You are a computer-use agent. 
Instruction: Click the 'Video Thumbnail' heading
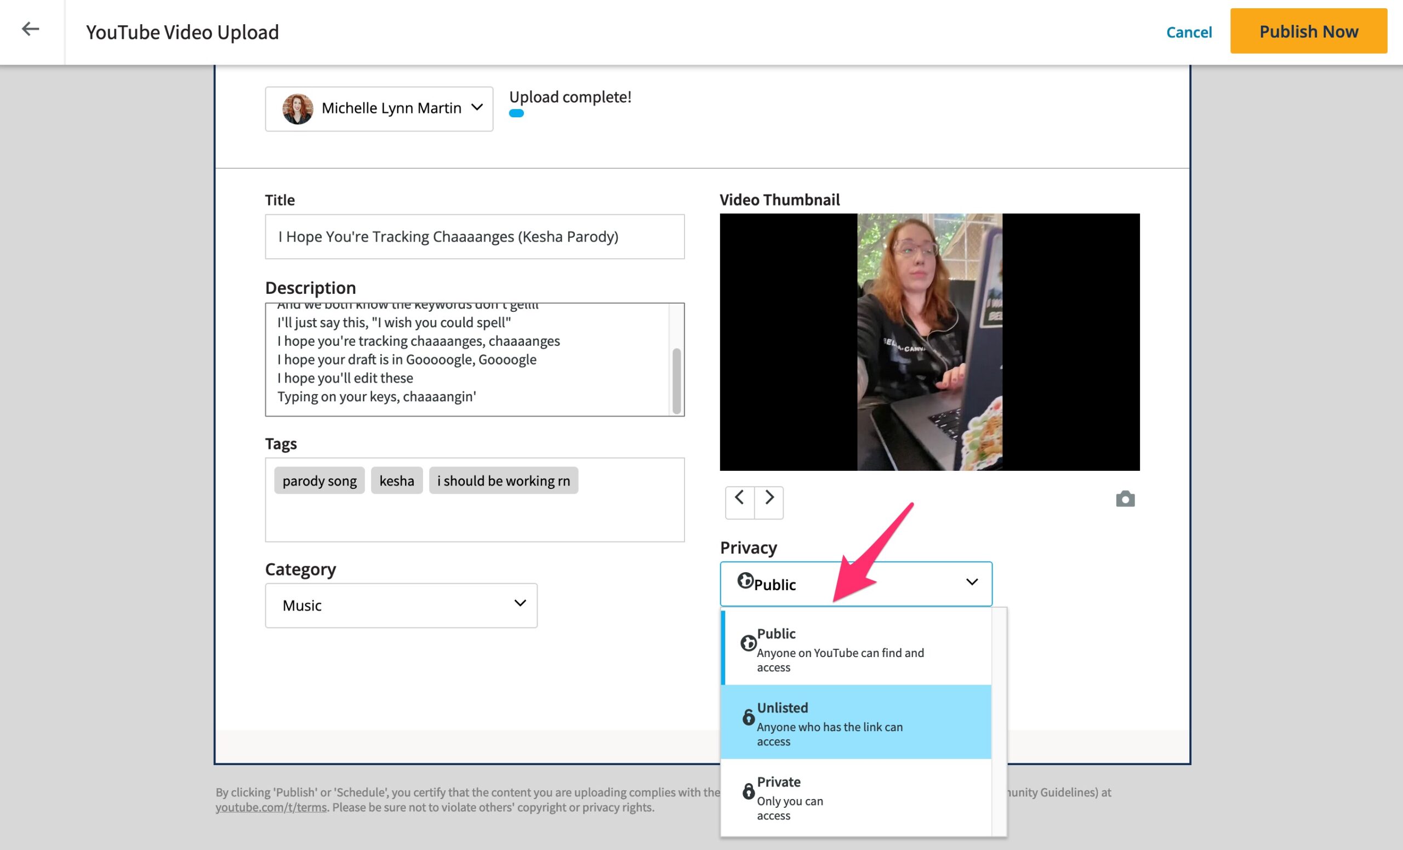click(779, 200)
